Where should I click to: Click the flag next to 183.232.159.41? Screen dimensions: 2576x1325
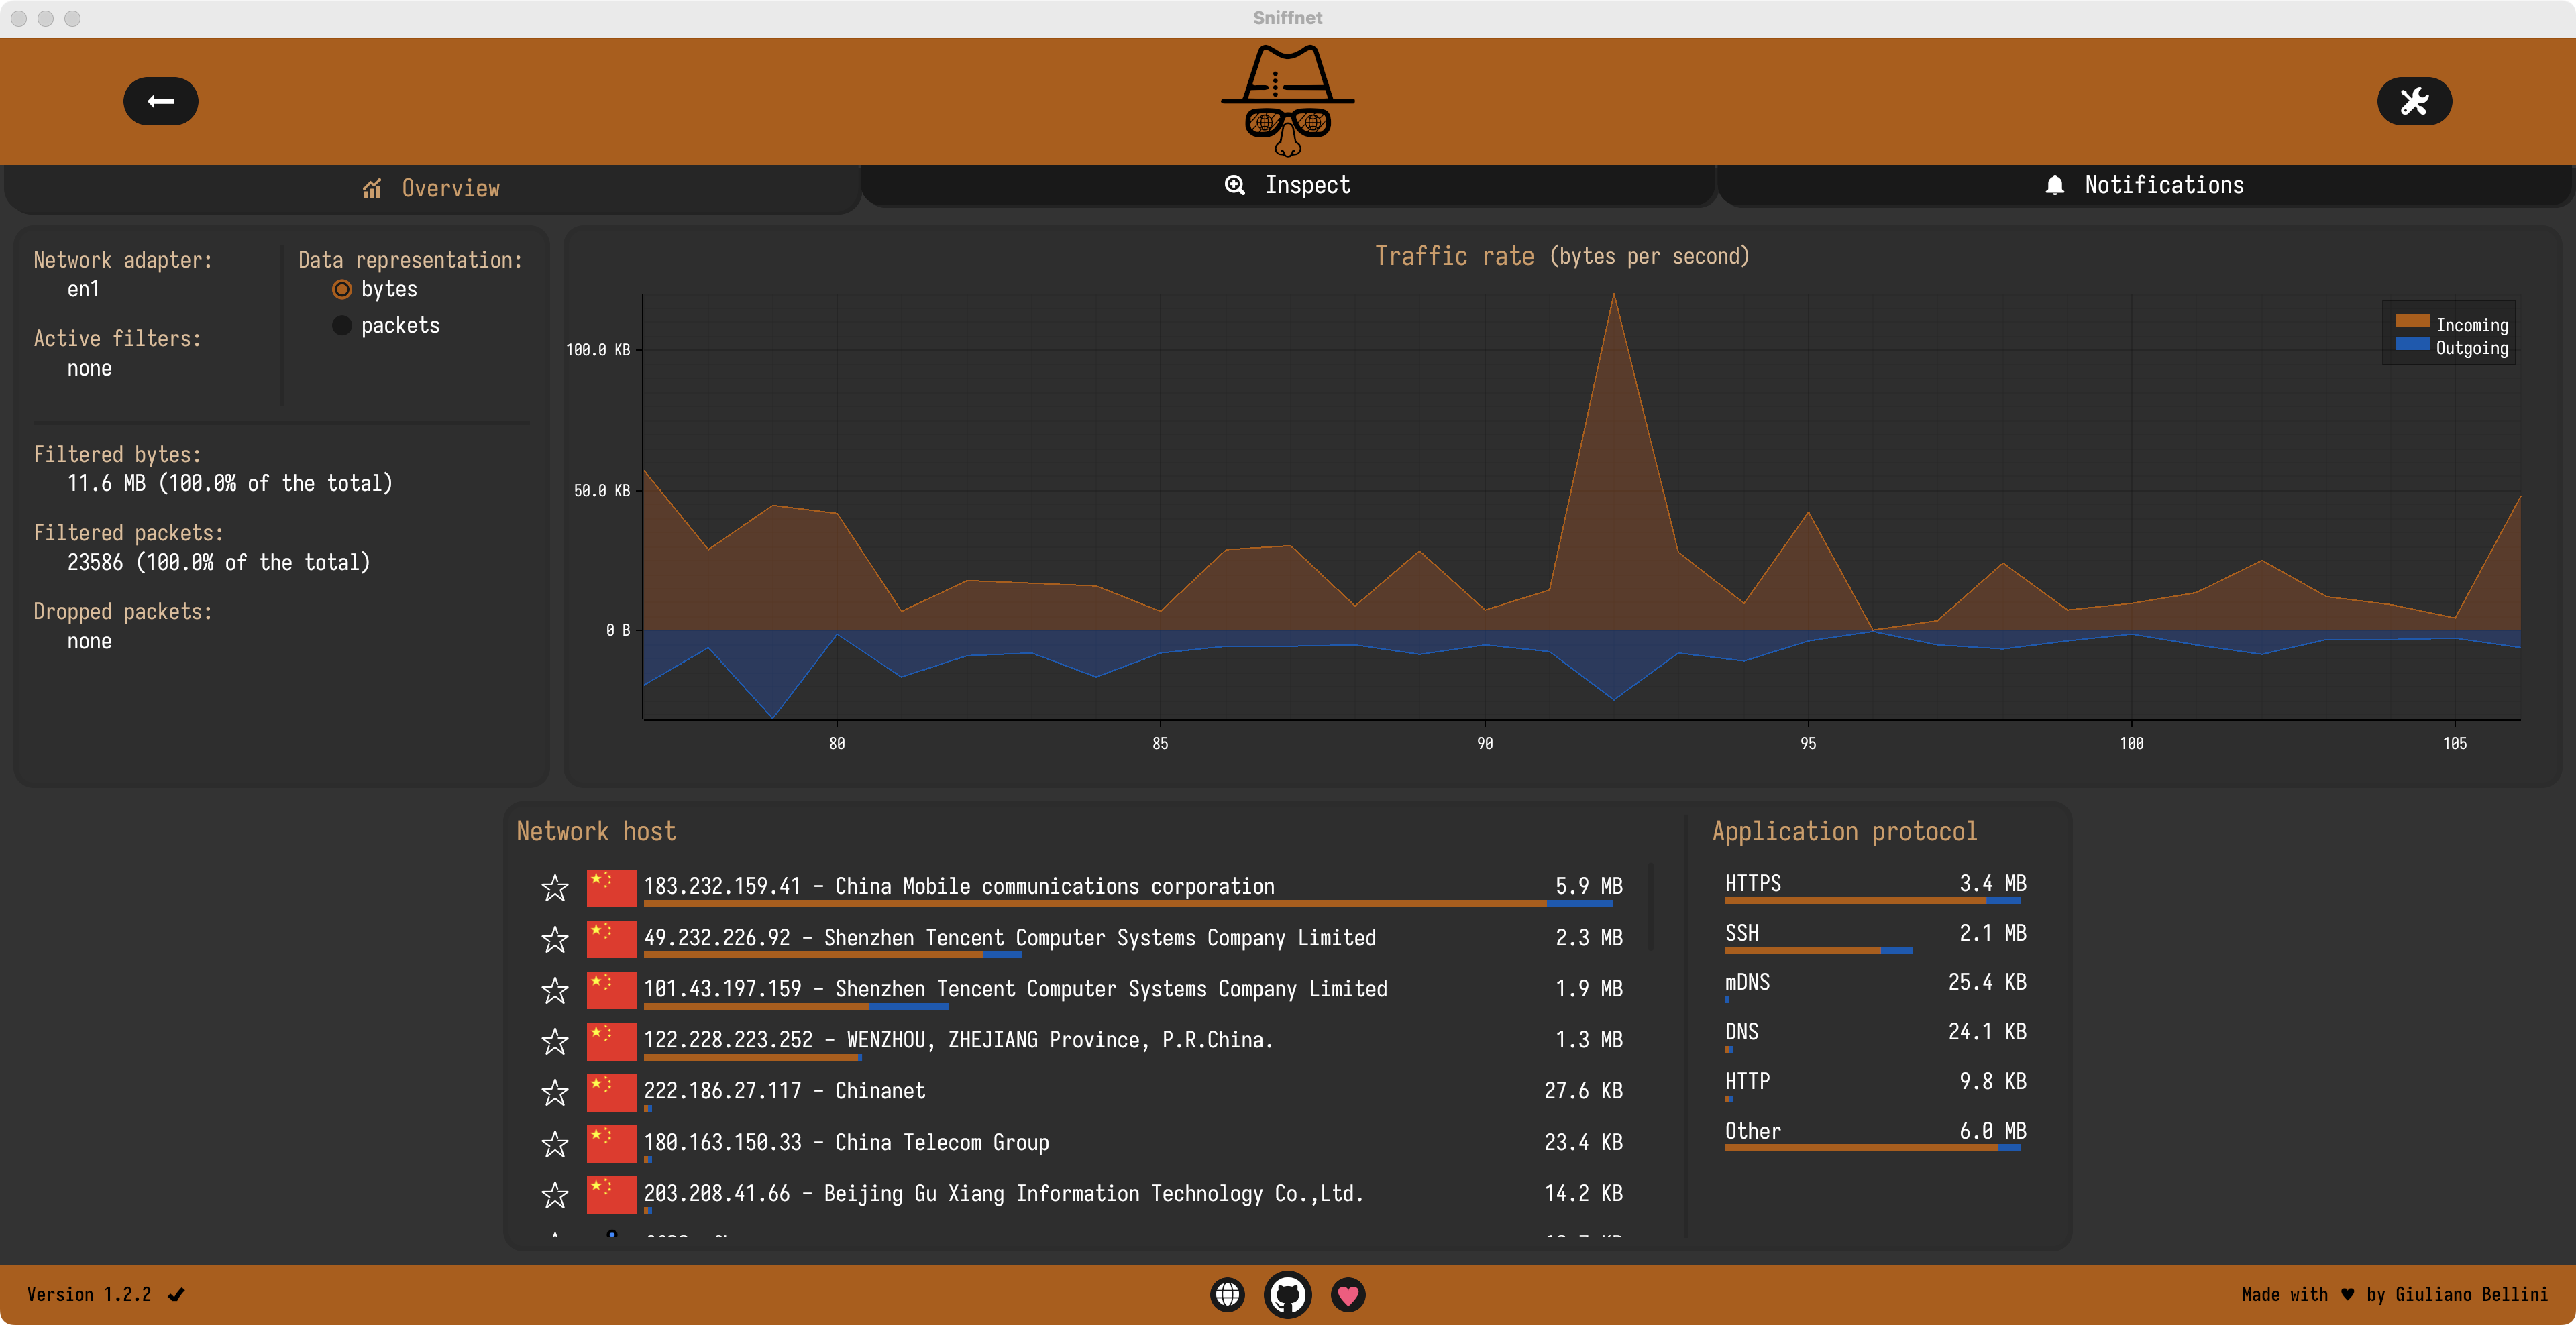pos(611,887)
